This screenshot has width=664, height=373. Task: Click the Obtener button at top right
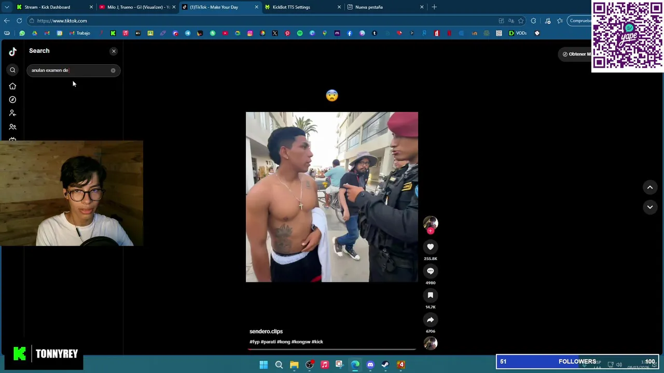(576, 54)
